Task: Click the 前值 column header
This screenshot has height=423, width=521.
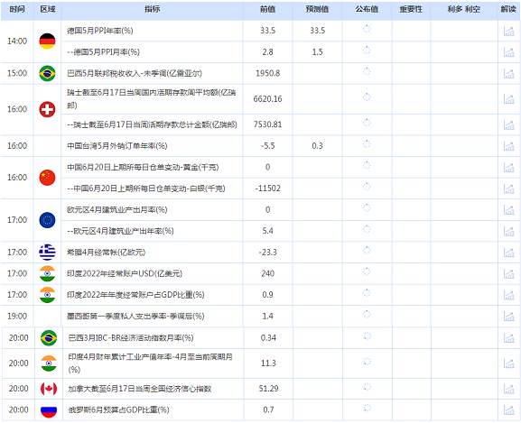Action: [267, 9]
